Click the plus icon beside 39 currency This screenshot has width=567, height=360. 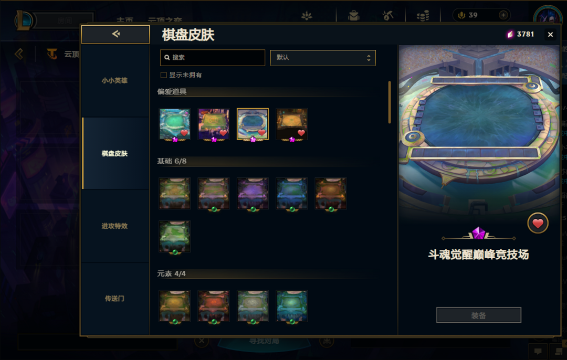point(503,15)
